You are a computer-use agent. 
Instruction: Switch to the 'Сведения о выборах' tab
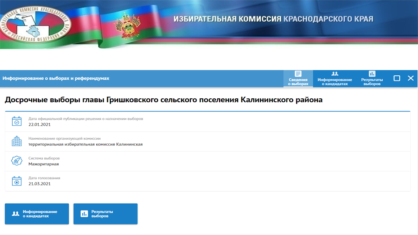click(298, 78)
